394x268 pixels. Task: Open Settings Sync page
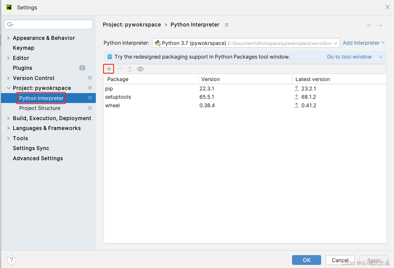31,148
